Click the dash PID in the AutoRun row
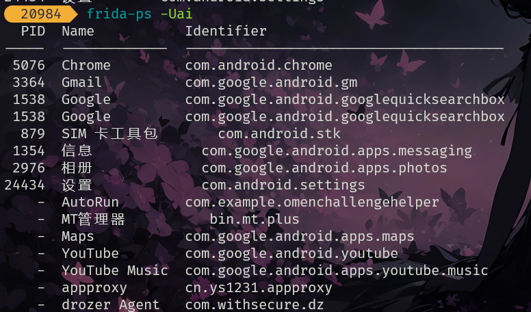Image resolution: width=531 pixels, height=312 pixels. (41, 203)
